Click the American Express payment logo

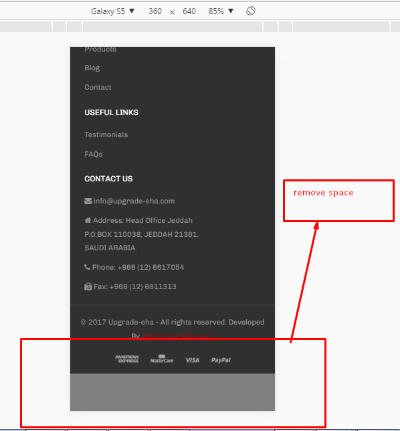(x=127, y=359)
